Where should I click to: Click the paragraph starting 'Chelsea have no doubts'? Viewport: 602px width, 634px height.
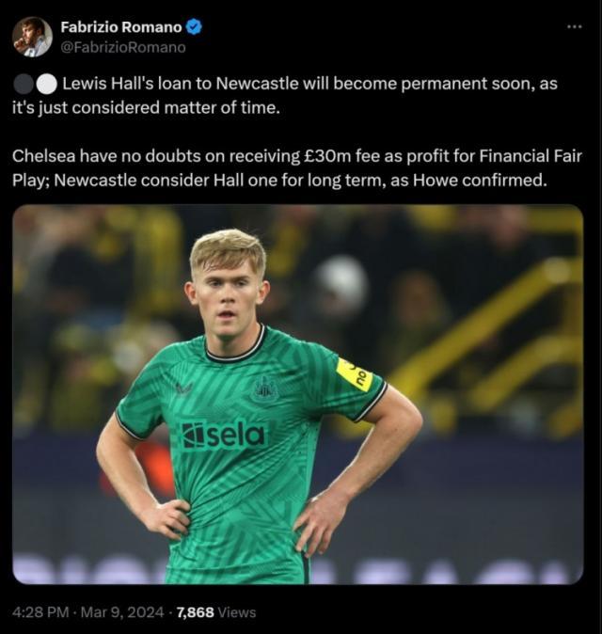pos(282,167)
